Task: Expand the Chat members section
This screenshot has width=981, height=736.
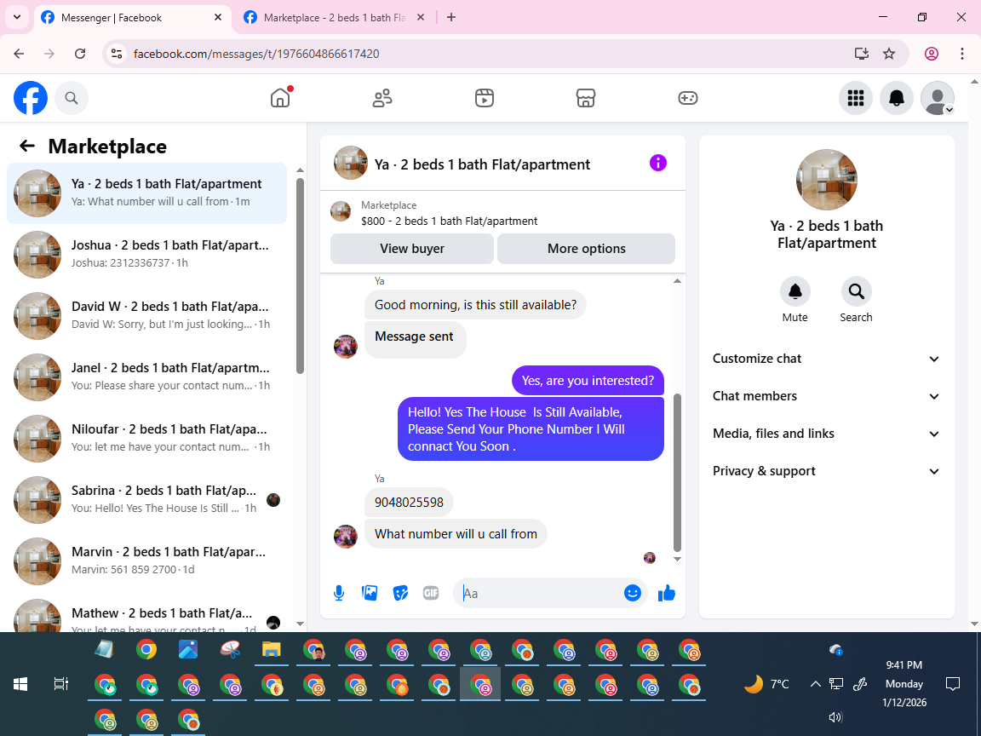Action: (x=826, y=396)
